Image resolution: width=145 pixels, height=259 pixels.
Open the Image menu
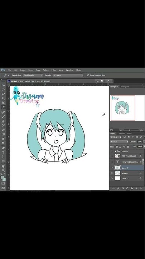[23, 70]
